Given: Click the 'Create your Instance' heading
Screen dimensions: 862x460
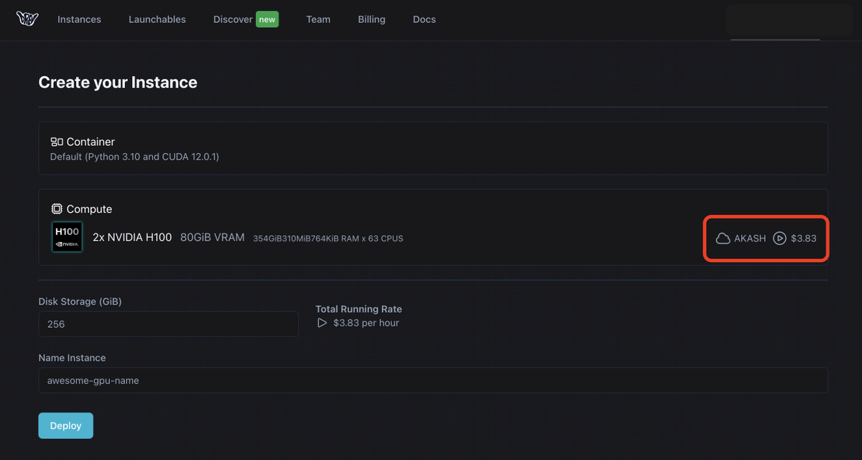Looking at the screenshot, I should (118, 83).
